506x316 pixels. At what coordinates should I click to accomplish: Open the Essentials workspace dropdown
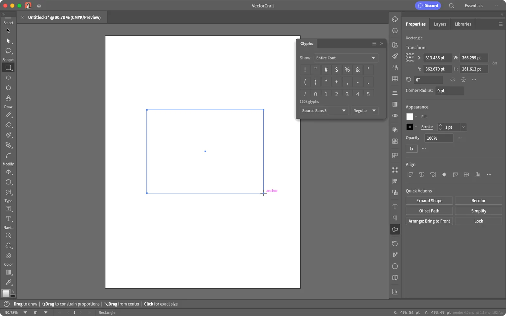pos(481,6)
